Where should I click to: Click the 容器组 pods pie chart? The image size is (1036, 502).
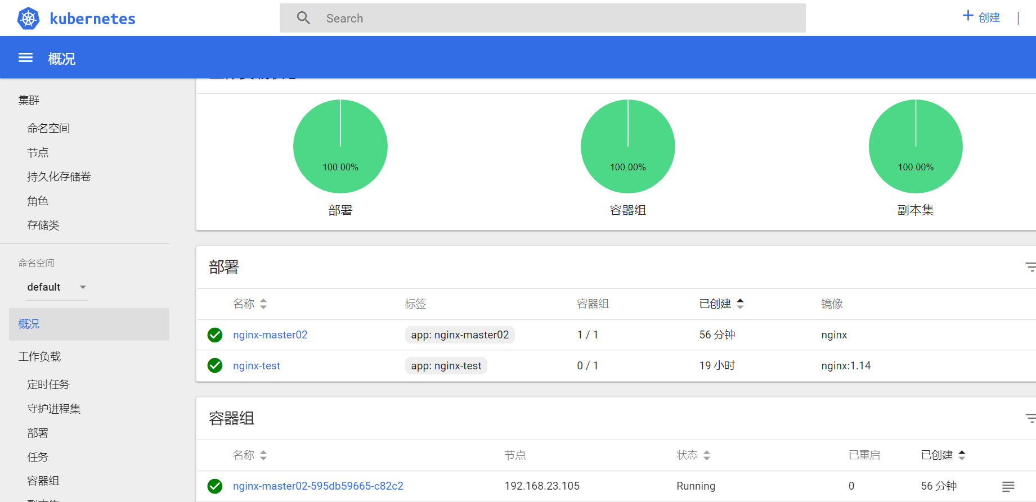click(628, 147)
